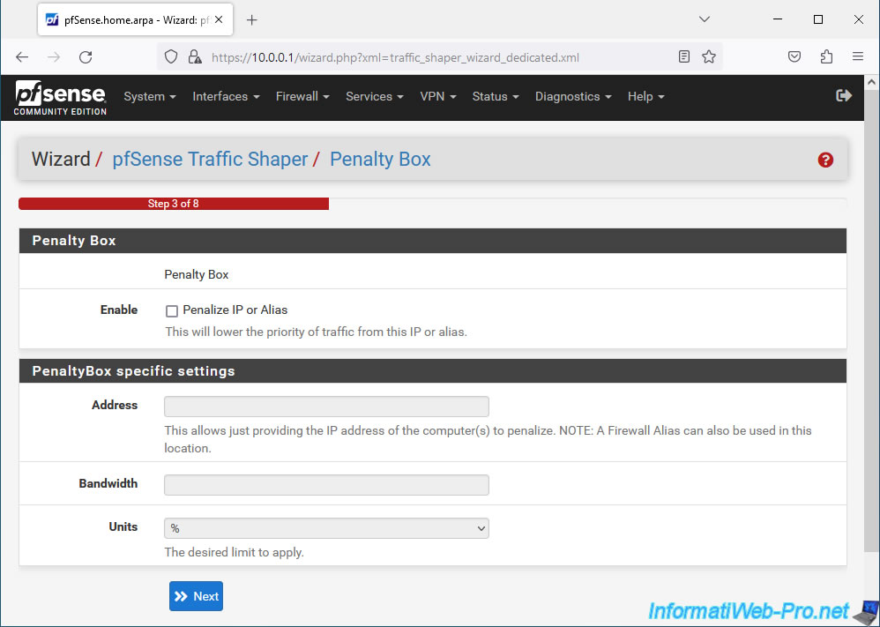Open the Pocket save icon
Screen dimensions: 880x627
pyautogui.click(x=794, y=56)
